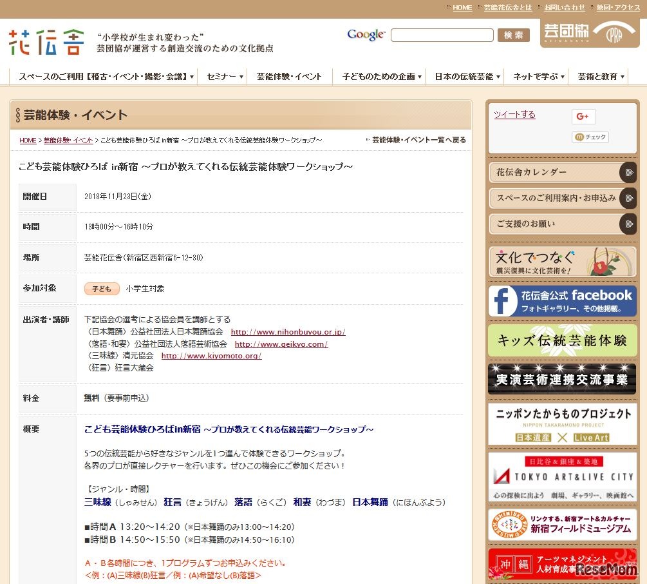Screen dimensions: 647x584
Task: Click the Google+ share icon
Action: (583, 117)
